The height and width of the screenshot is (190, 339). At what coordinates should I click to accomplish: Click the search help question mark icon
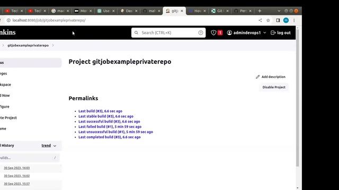[201, 33]
